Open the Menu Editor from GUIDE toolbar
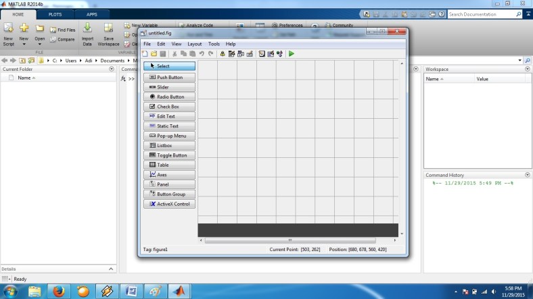 231,53
